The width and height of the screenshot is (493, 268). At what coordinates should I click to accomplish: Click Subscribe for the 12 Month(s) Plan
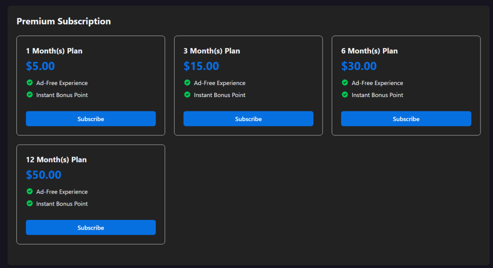pyautogui.click(x=91, y=228)
